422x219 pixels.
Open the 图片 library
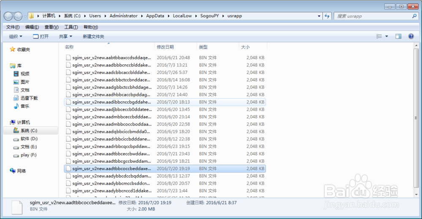tap(22, 82)
